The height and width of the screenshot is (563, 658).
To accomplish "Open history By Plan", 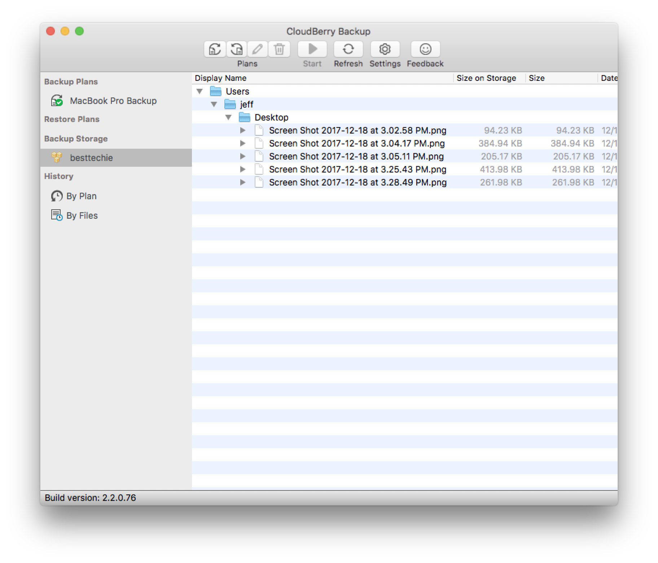I will pos(81,196).
